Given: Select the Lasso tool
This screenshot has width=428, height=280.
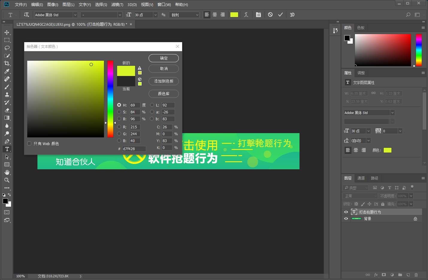Looking at the screenshot, I should (x=7, y=48).
